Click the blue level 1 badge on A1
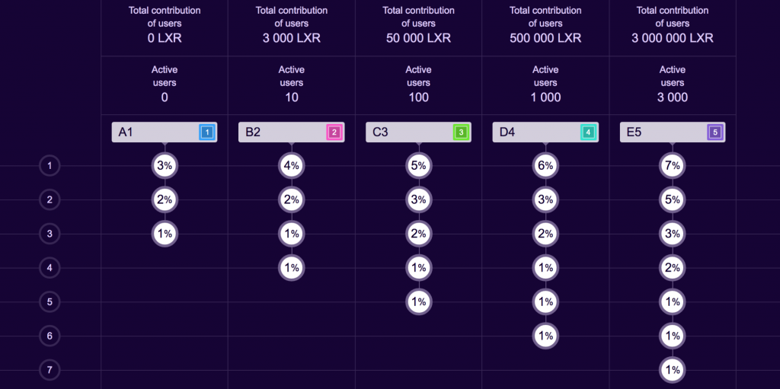The height and width of the screenshot is (389, 780). point(206,132)
